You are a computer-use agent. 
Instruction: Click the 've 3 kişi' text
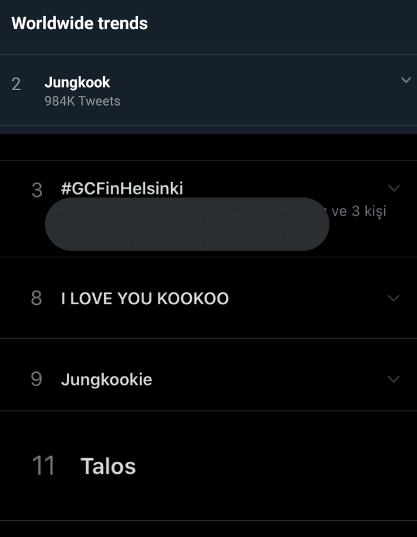tap(359, 211)
